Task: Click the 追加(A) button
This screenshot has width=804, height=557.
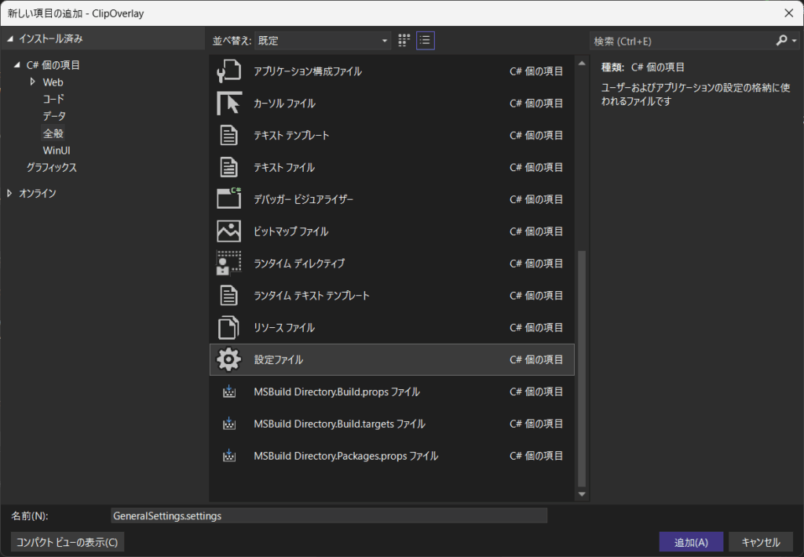Action: coord(691,542)
